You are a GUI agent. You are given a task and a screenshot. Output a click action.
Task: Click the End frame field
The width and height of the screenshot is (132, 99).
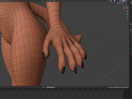click(x=125, y=87)
